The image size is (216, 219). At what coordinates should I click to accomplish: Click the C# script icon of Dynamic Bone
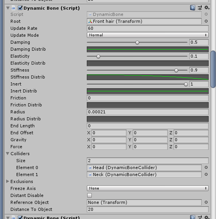tap(13, 8)
